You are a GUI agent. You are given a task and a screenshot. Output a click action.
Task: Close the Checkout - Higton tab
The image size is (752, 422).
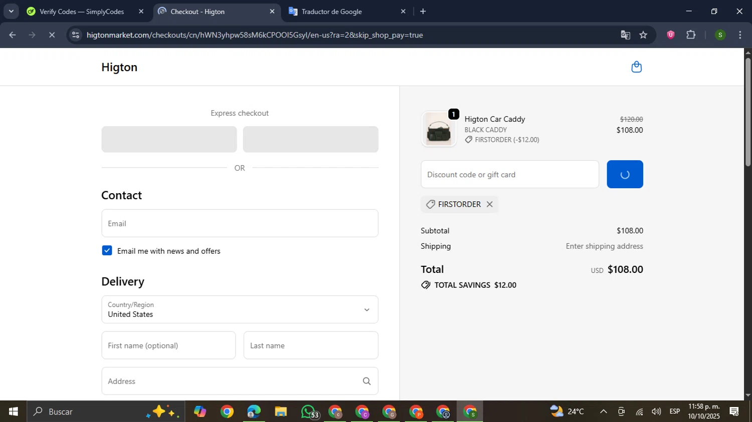(272, 11)
